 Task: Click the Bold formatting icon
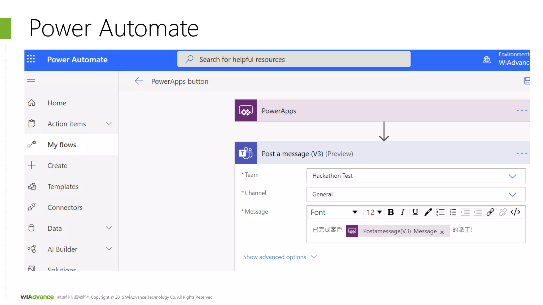(x=390, y=212)
